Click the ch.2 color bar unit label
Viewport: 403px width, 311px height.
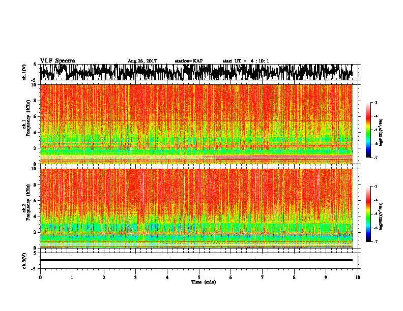pos(381,216)
